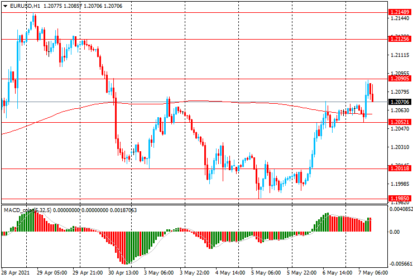Click the 1.20630 price axis value

click(x=400, y=110)
